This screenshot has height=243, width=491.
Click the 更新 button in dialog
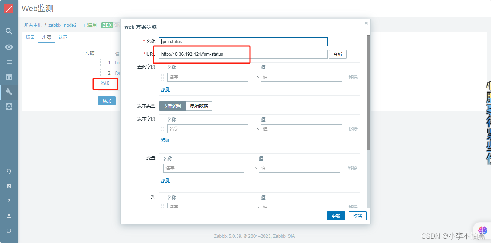(x=336, y=216)
